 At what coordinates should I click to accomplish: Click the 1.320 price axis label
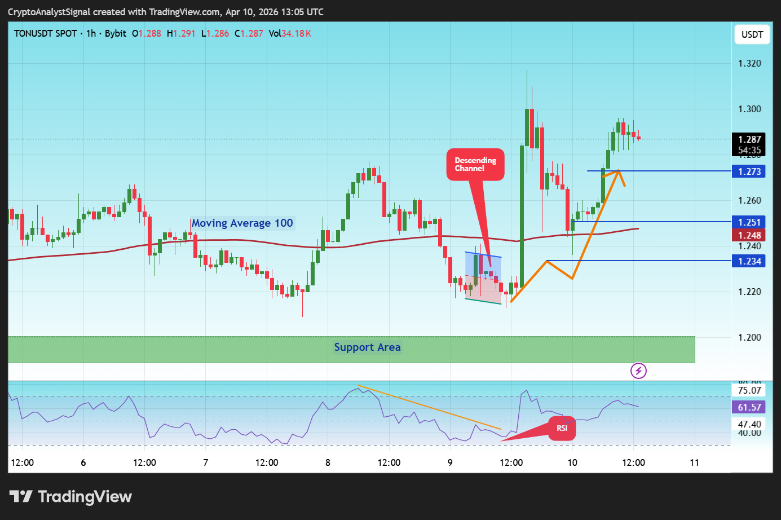coord(749,63)
